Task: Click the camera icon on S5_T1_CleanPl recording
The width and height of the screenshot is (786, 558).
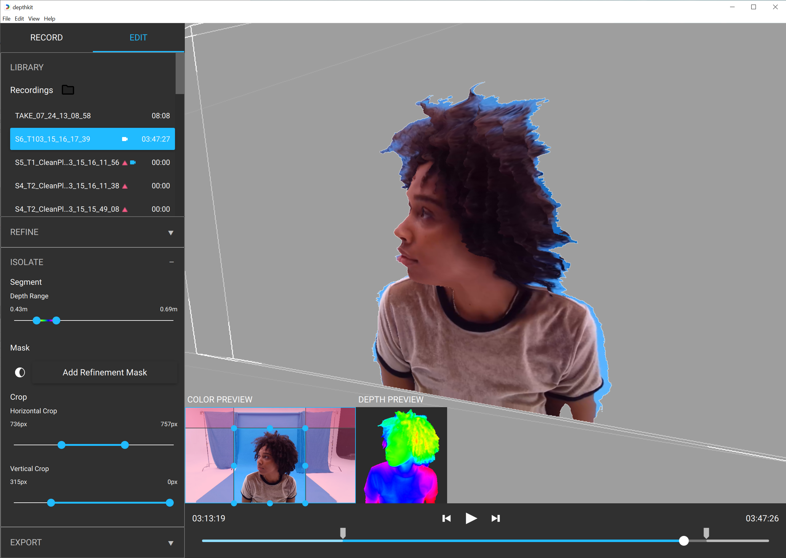Action: click(x=133, y=163)
